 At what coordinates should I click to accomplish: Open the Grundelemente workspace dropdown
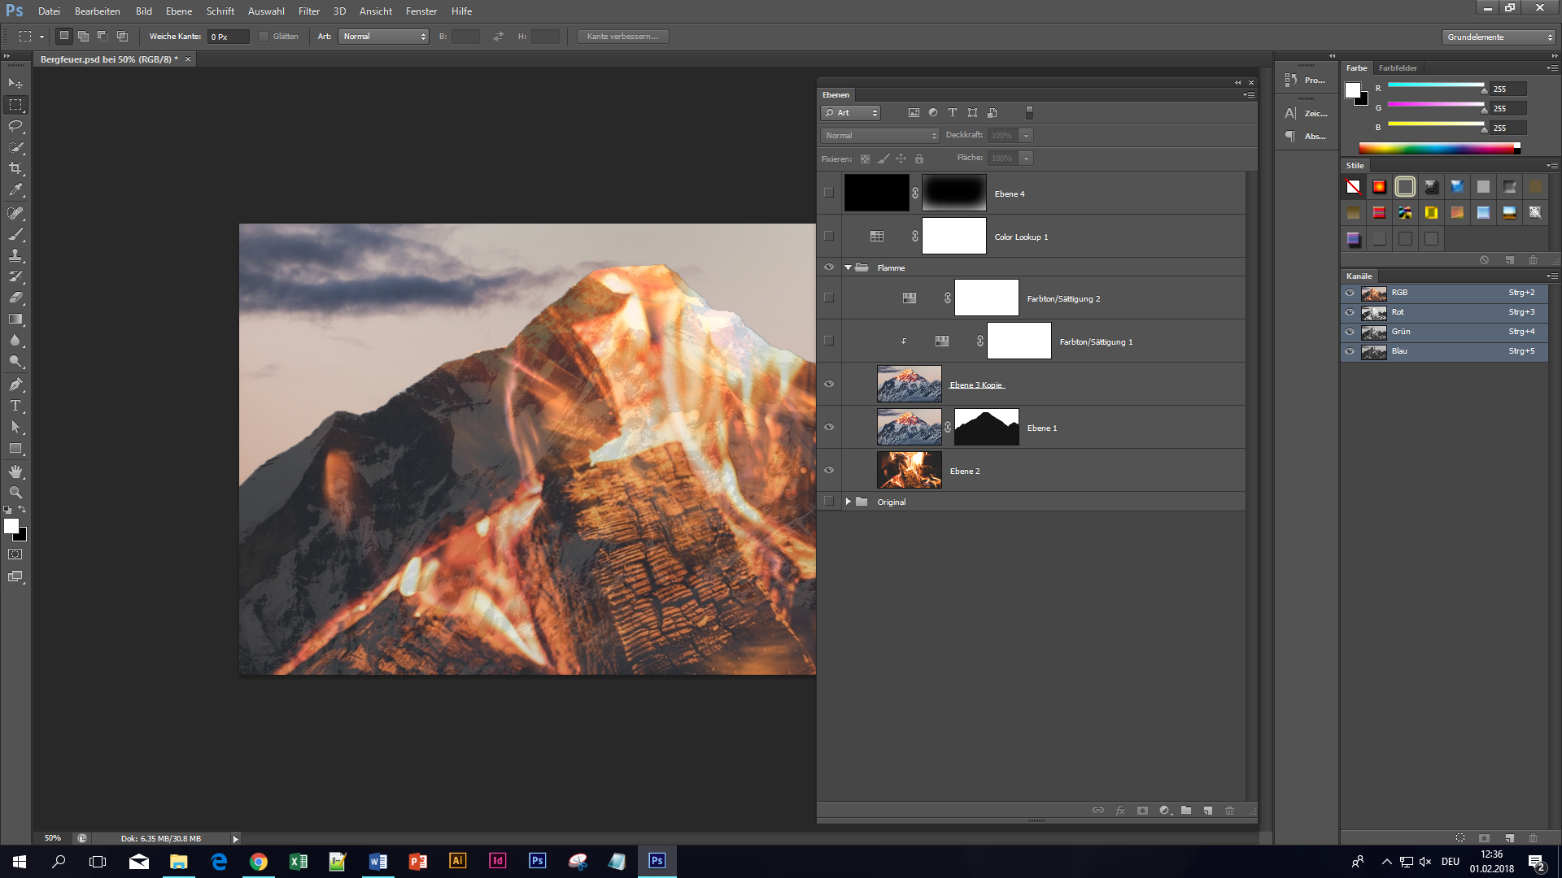(1497, 37)
